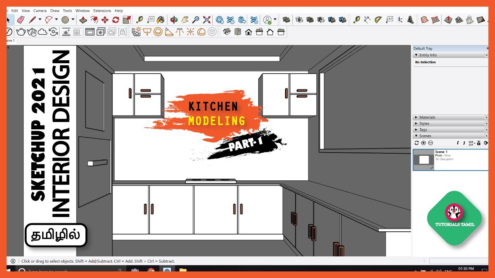495x278 pixels.
Task: Click the V-Ray Spot Light icon
Action: tap(169, 32)
